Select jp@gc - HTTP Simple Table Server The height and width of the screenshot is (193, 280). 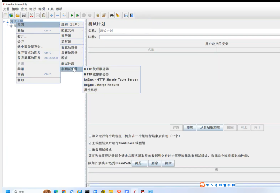pyautogui.click(x=111, y=79)
